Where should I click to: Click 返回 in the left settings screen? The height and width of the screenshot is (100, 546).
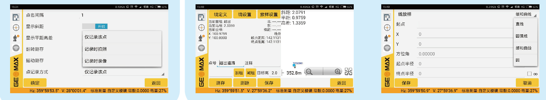pos(156,83)
